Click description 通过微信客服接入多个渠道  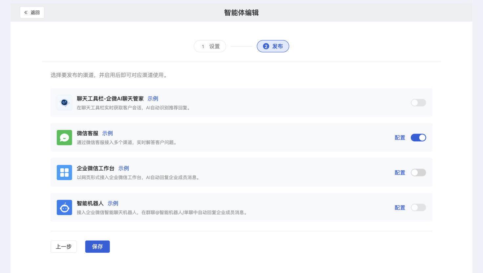[x=128, y=142]
